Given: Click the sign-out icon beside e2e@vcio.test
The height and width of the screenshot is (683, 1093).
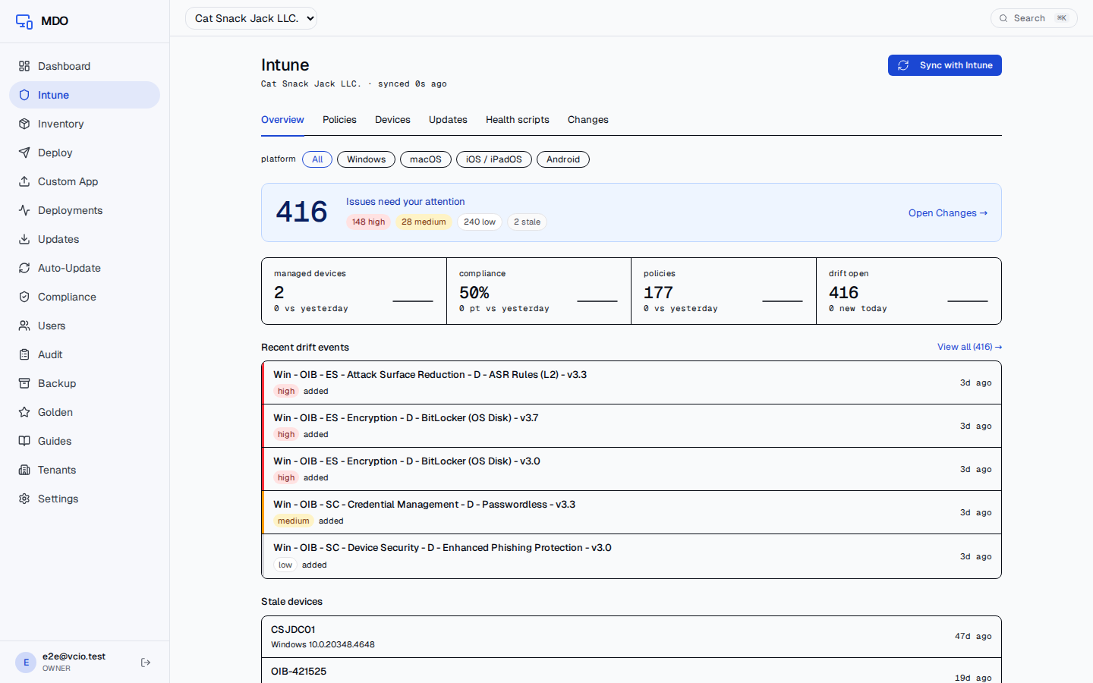Looking at the screenshot, I should click(x=146, y=663).
